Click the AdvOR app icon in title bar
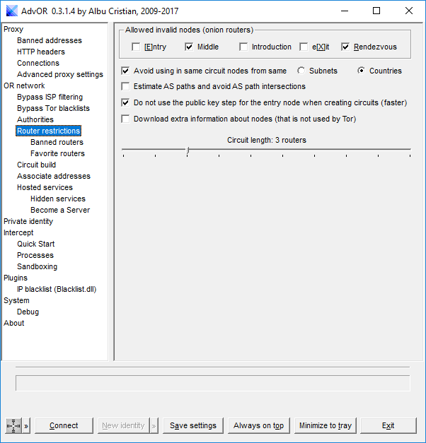Viewport: 426px width, 443px height. pos(12,11)
